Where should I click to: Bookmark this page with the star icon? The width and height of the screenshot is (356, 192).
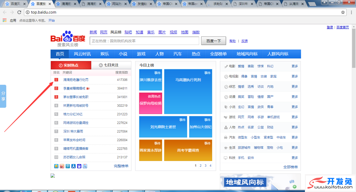tap(343, 12)
